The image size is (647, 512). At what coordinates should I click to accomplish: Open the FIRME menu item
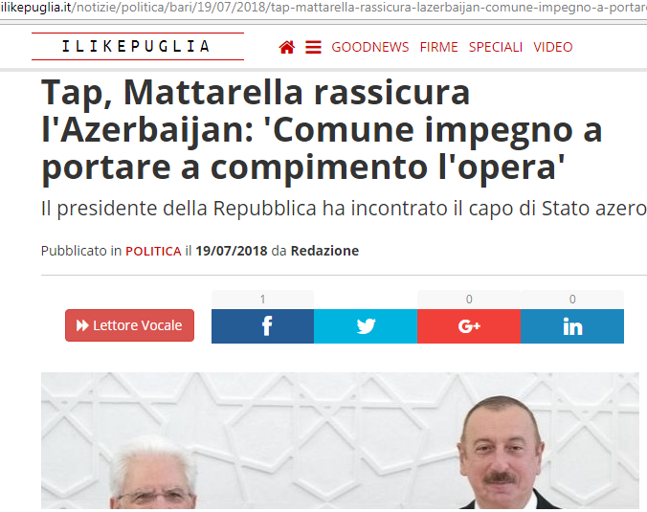click(438, 47)
